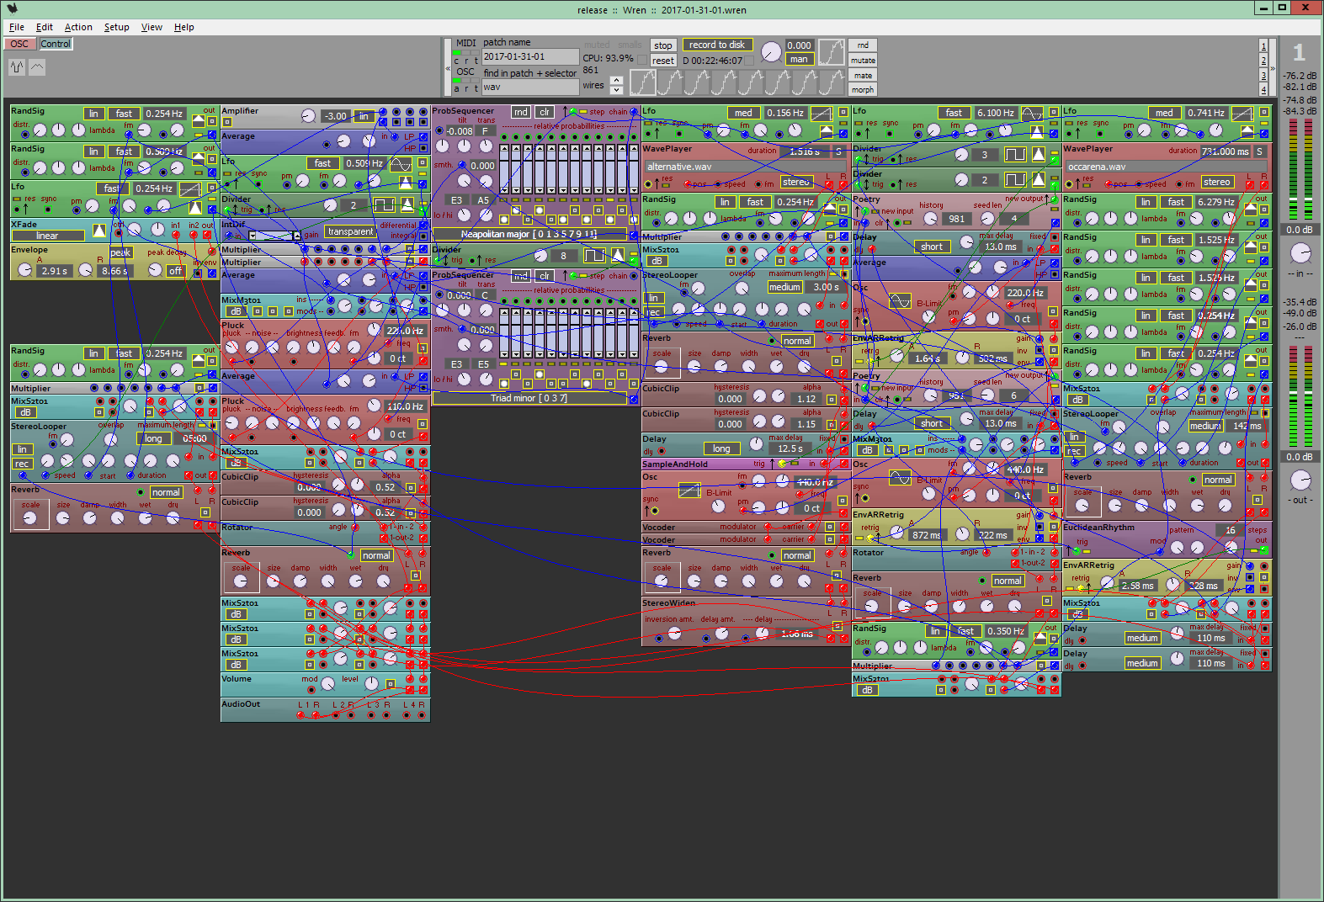Toggle S button on occarena.wav WavePlayer

coord(1259,151)
